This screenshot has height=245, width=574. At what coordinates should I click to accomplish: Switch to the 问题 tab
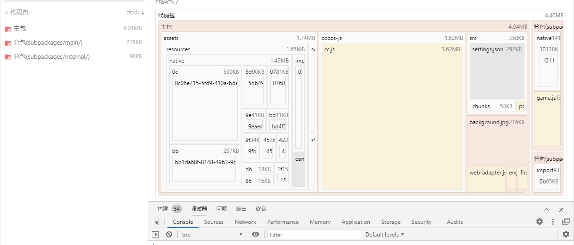point(222,209)
